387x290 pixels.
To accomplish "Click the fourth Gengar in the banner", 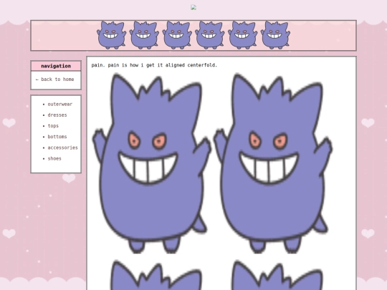I will 209,35.
